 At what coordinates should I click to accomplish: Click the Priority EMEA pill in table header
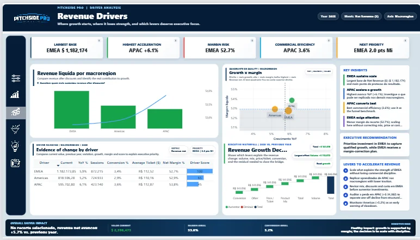coord(203,150)
